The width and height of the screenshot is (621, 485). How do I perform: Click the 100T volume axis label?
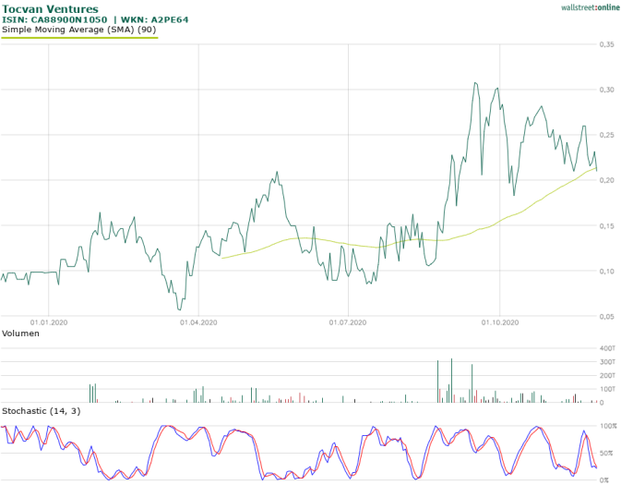point(607,389)
